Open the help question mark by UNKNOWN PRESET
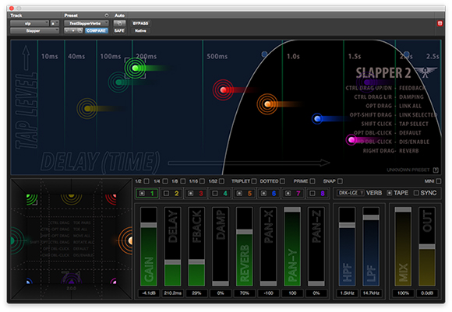The image size is (452, 312). coord(436,170)
